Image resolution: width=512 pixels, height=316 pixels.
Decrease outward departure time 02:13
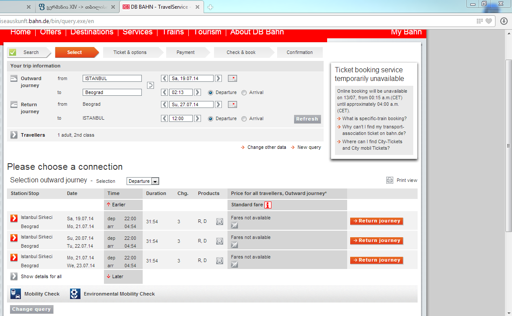point(164,92)
